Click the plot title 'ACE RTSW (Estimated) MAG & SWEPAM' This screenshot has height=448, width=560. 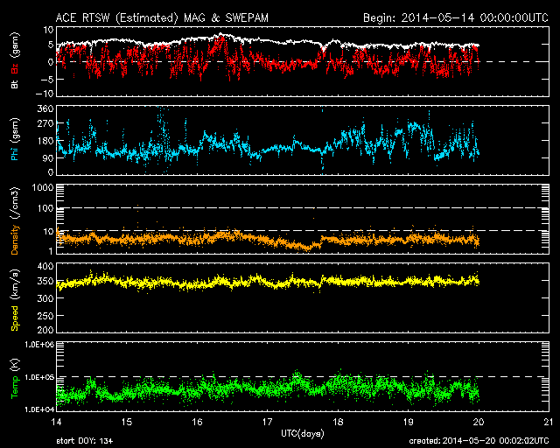(162, 17)
